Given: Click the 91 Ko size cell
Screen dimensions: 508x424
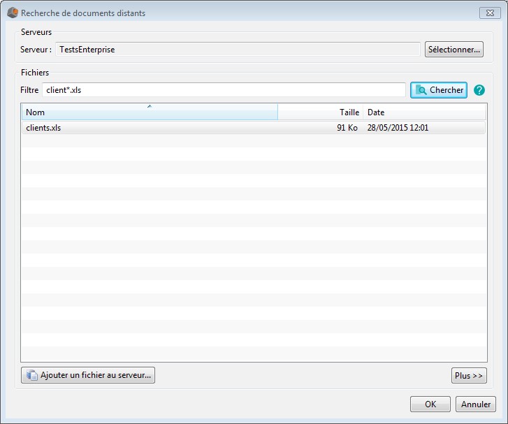Looking at the screenshot, I should pos(347,128).
